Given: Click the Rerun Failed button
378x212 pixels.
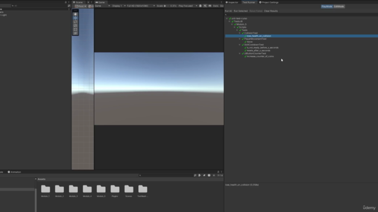Looking at the screenshot, I should [256, 11].
